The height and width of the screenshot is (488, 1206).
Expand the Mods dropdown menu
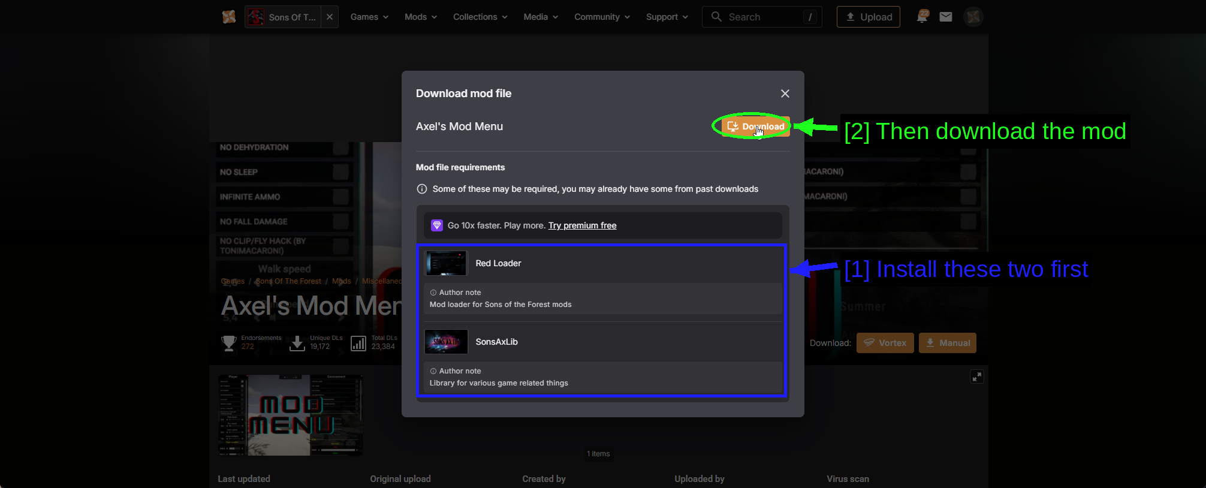click(421, 17)
